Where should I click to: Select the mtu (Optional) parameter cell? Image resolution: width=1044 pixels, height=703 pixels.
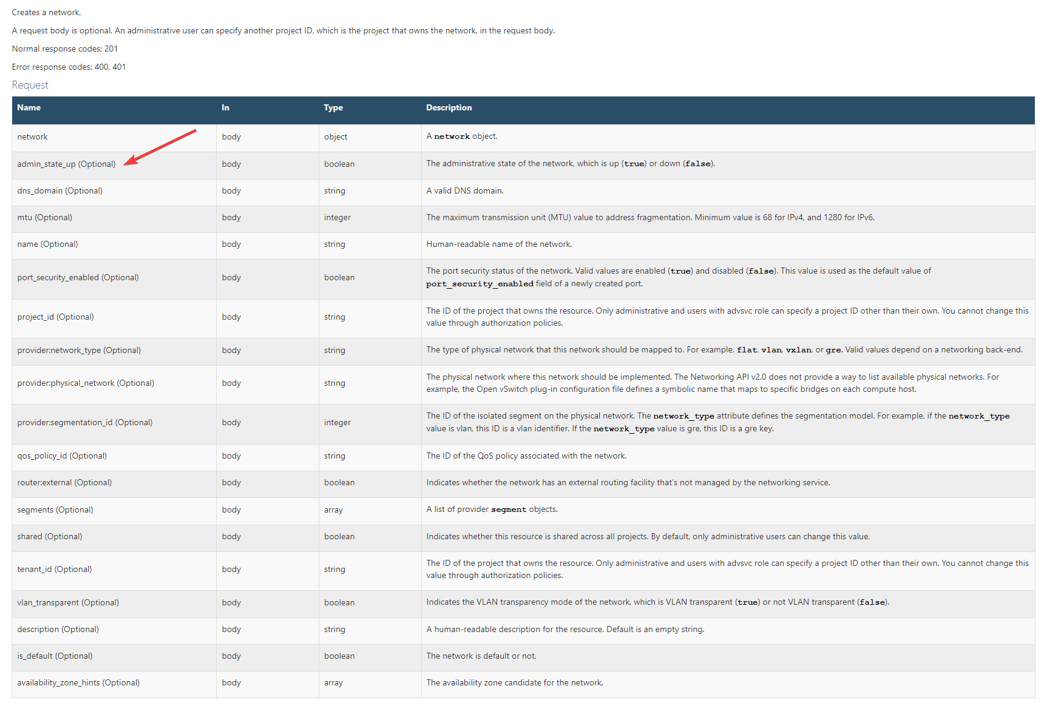point(44,218)
